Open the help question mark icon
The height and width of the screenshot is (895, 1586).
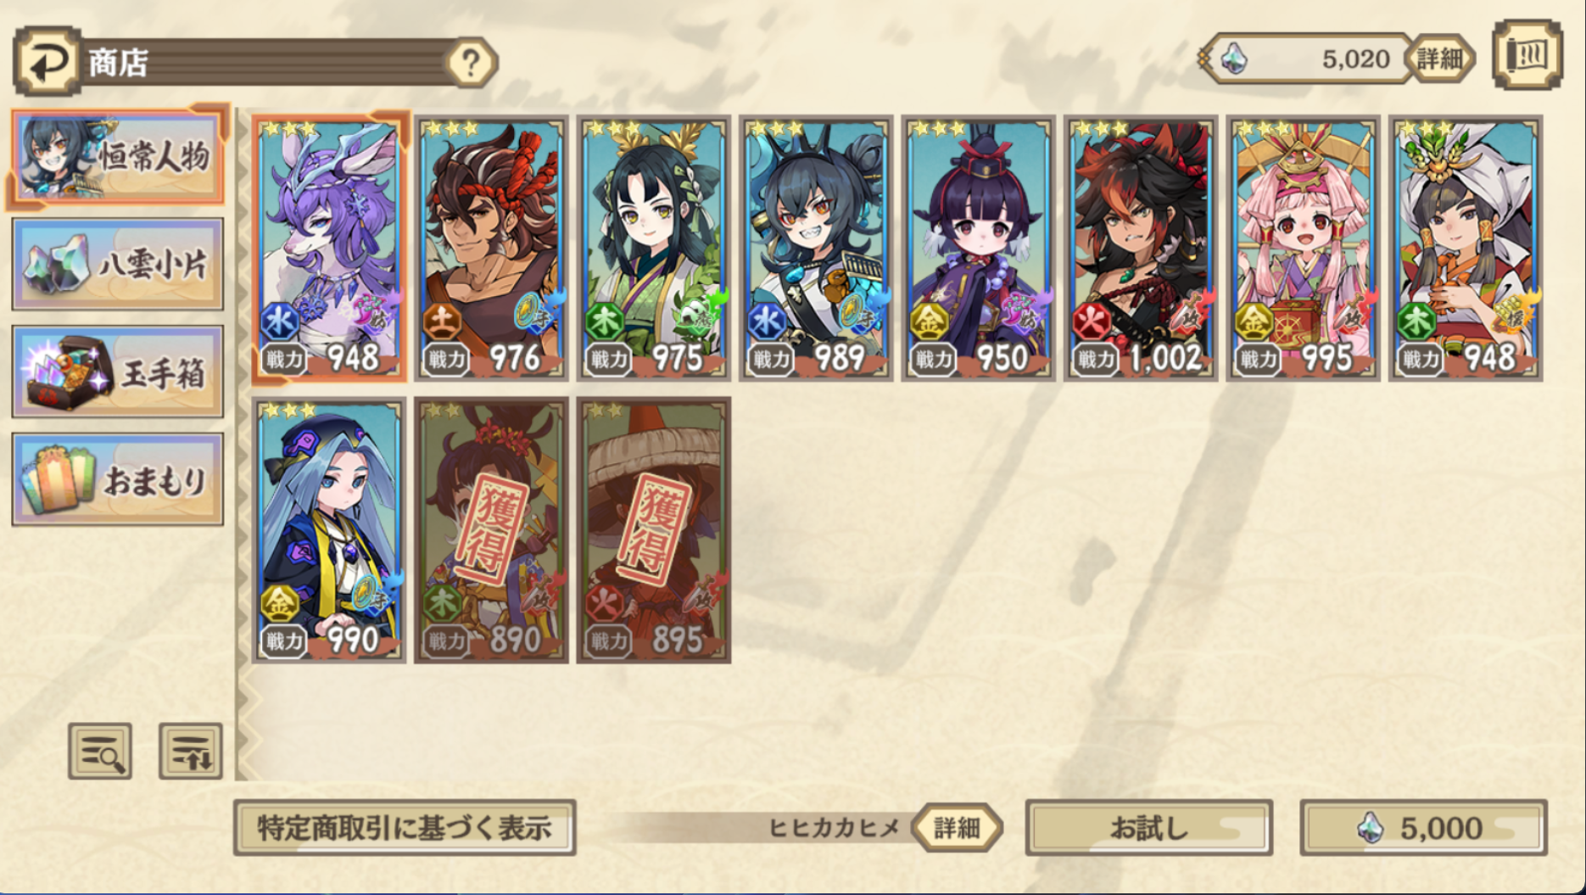(472, 62)
